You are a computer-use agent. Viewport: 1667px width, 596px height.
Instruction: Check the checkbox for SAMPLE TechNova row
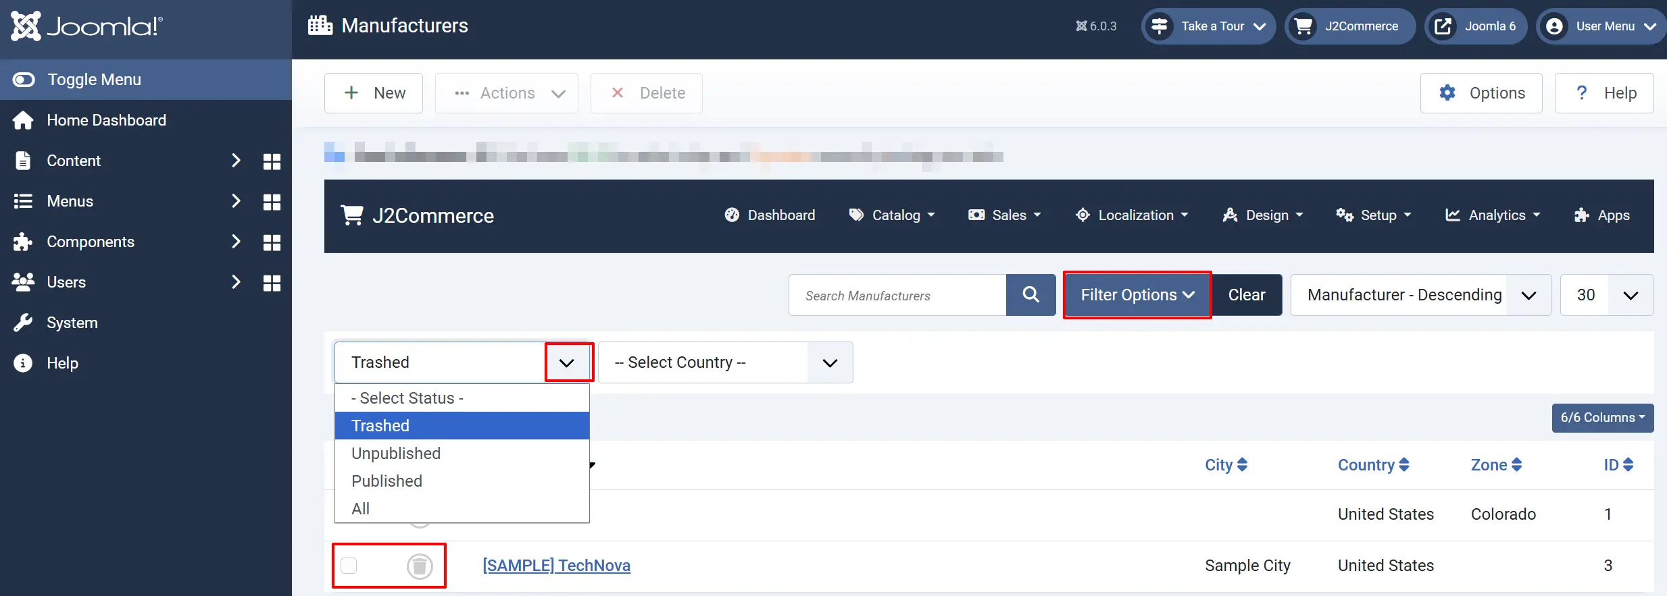pos(349,566)
